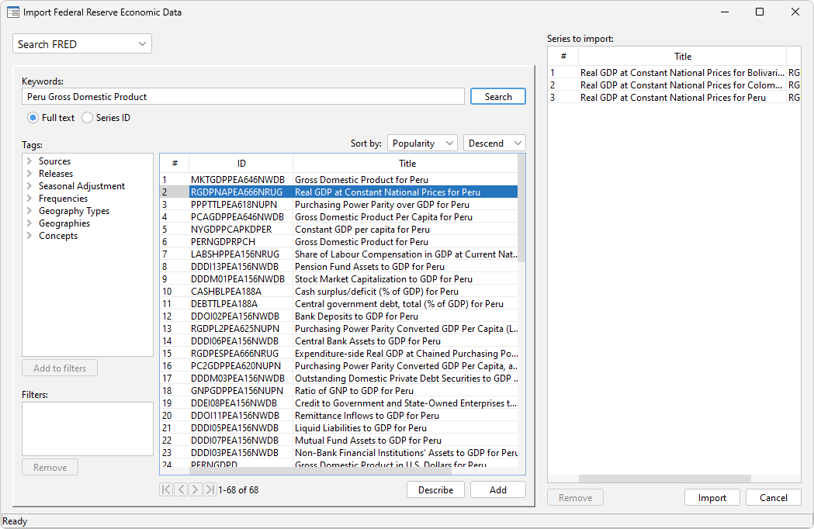Select Pension Fund Assets to GDP for Peru
Image resolution: width=814 pixels, height=529 pixels.
click(x=338, y=267)
